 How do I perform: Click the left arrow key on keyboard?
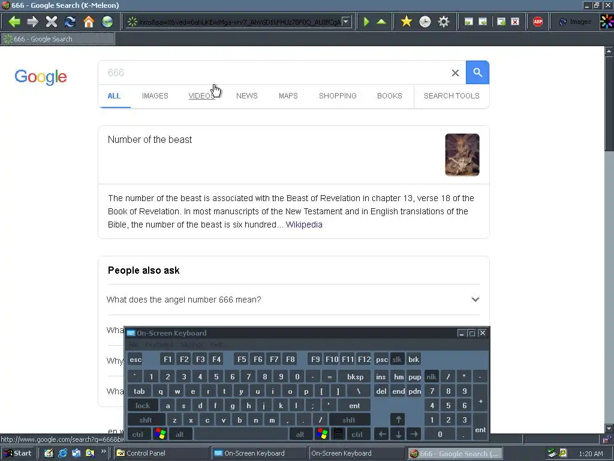pos(382,435)
